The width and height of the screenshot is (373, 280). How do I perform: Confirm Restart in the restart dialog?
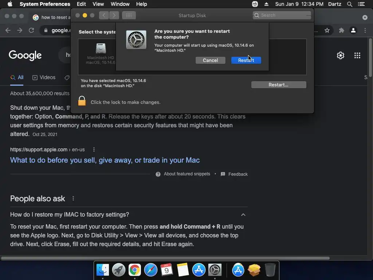coord(246,60)
